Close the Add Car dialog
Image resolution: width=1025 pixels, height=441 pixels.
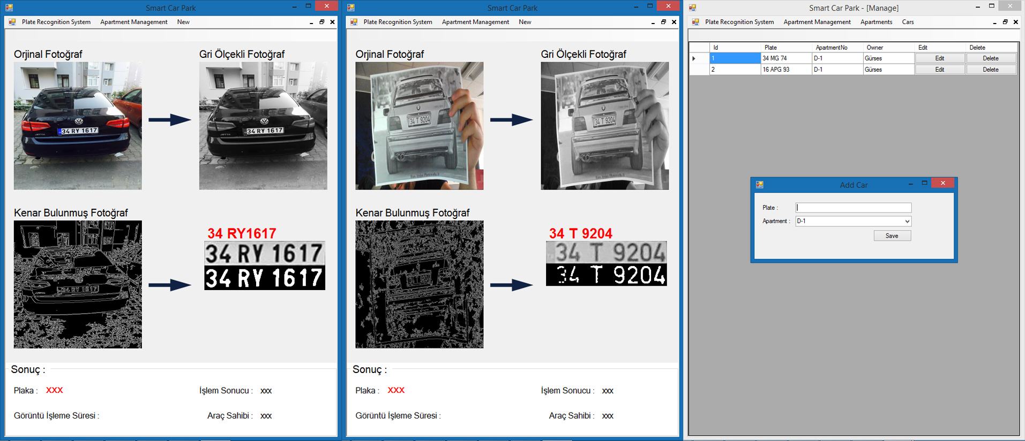coord(943,183)
